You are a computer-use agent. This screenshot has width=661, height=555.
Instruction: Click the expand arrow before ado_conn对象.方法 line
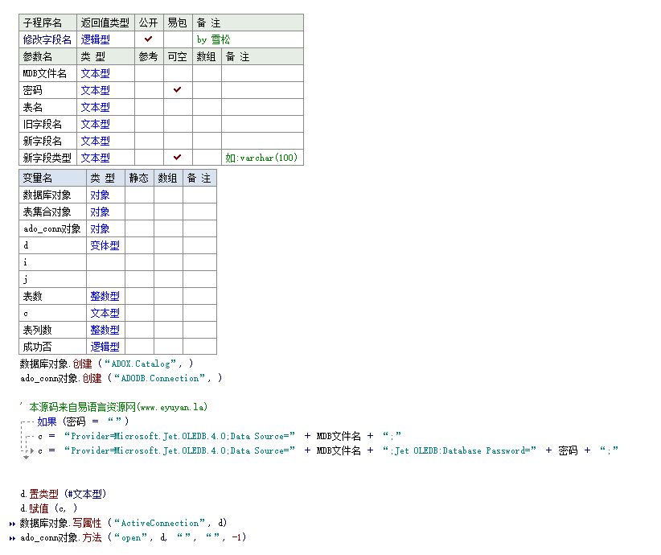12,538
